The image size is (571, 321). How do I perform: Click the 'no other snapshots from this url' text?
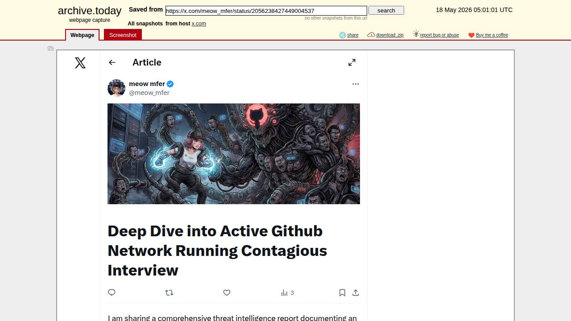(x=336, y=18)
